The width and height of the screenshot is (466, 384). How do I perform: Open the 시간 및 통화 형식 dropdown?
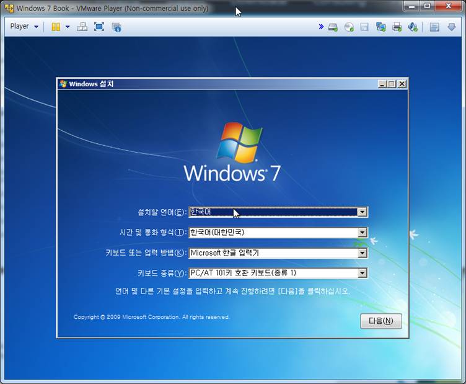click(x=363, y=232)
